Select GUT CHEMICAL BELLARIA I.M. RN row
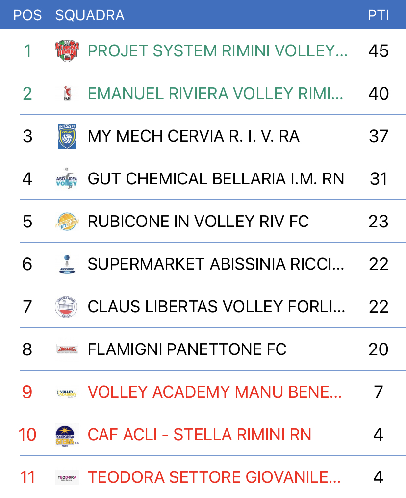The width and height of the screenshot is (406, 498). 212,178
